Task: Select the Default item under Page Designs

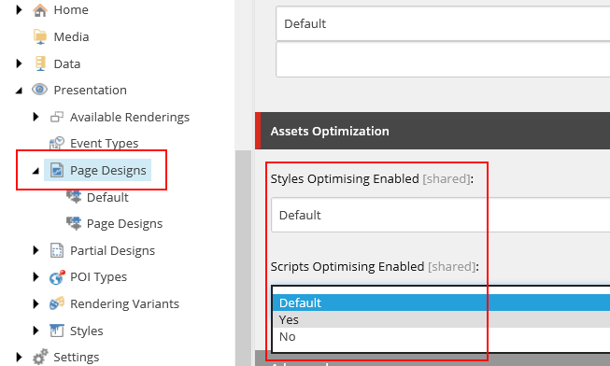Action: click(x=107, y=197)
